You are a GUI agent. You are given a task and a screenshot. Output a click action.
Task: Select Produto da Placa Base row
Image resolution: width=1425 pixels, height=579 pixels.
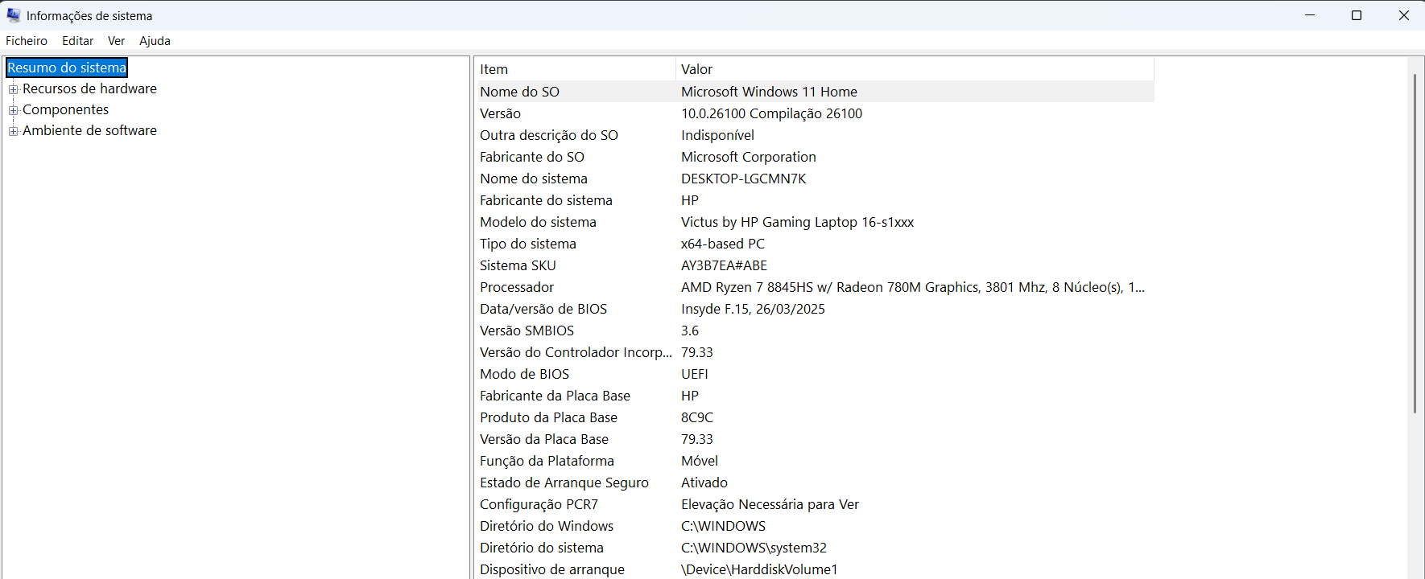pos(815,417)
